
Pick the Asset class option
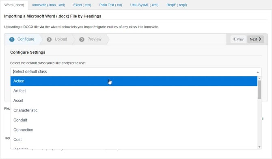pos(134,101)
